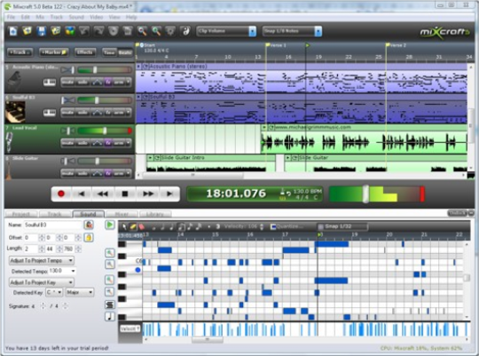Click the Burn CD disc icon
The image size is (479, 356).
113,31
